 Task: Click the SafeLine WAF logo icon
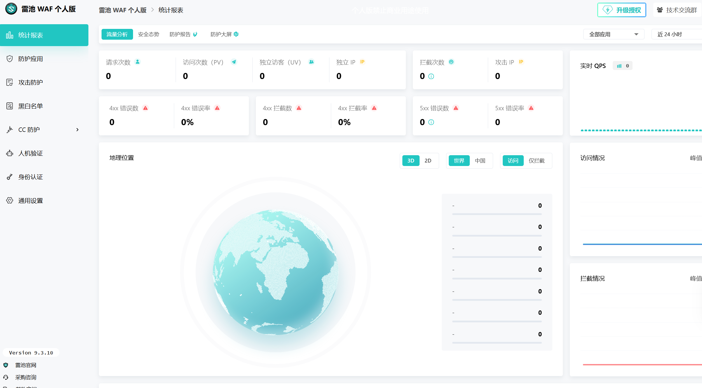tap(11, 9)
